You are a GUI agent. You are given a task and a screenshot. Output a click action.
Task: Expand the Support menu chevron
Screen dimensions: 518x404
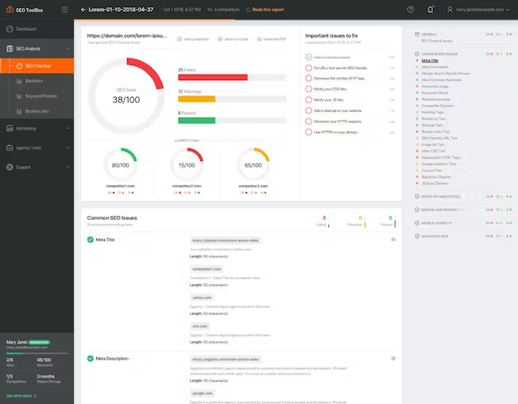(x=68, y=167)
